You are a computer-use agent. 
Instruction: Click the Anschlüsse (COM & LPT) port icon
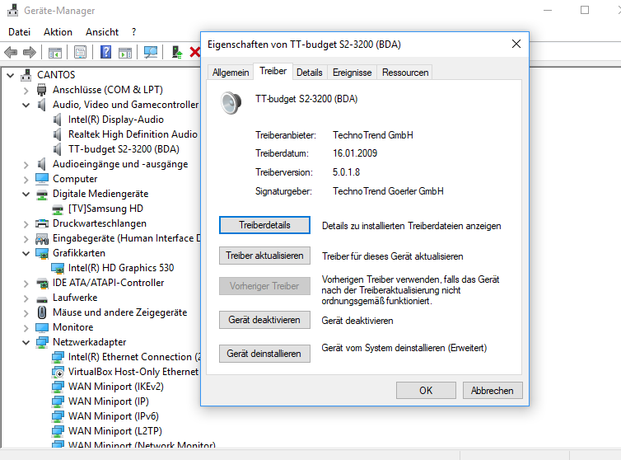pos(41,90)
